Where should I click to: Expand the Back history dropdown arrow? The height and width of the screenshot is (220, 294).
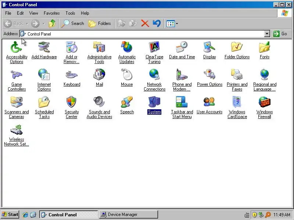27,23
